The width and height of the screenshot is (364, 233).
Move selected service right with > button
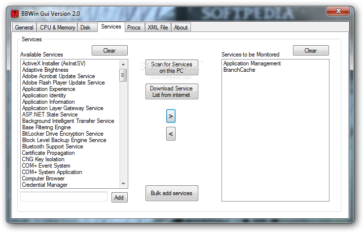point(171,116)
